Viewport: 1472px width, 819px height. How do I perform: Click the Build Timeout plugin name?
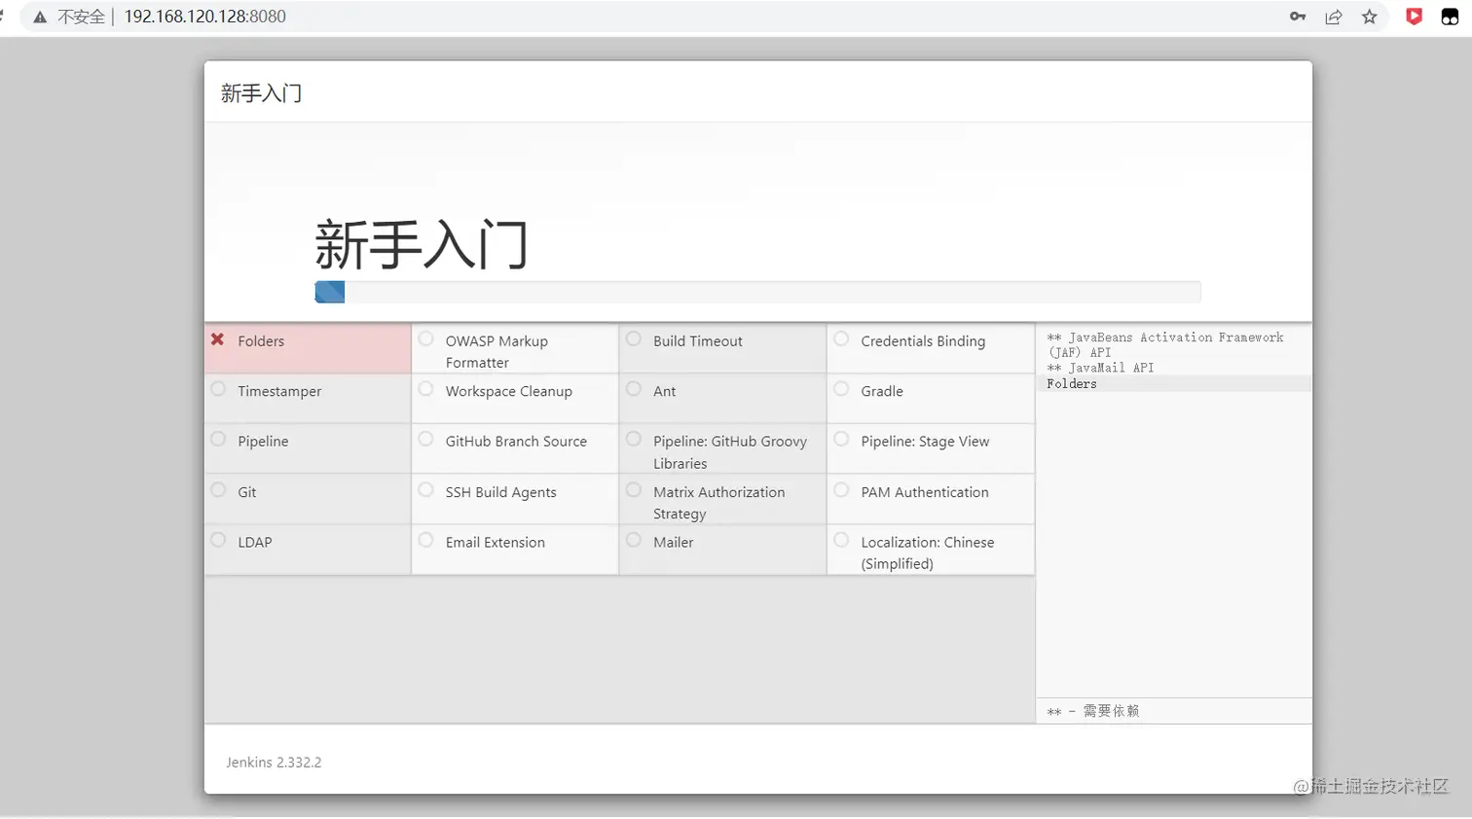tap(698, 341)
